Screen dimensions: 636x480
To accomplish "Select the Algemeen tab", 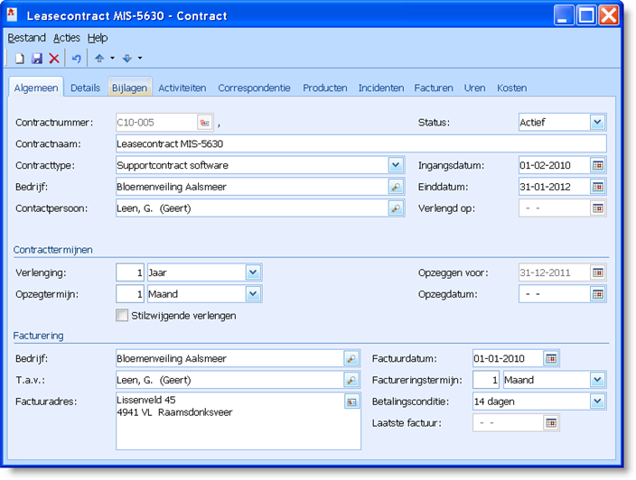I will (36, 88).
